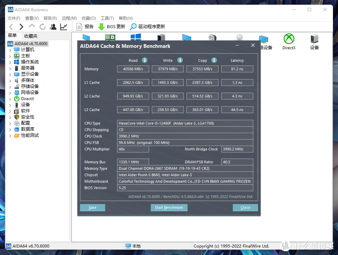
Task: Click the Save button in benchmark dialog
Action: [x=92, y=207]
